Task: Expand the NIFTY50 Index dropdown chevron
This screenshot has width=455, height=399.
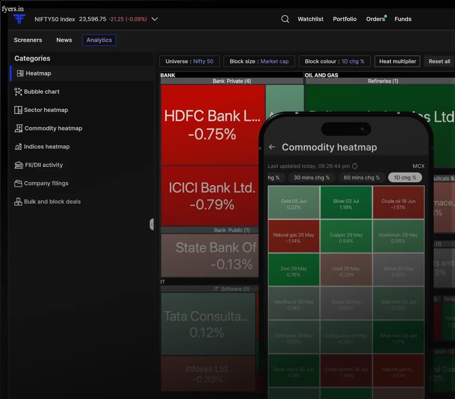Action: point(155,19)
